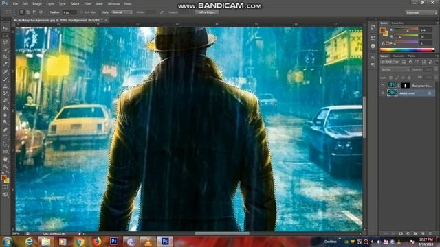Image resolution: width=440 pixels, height=247 pixels.
Task: Open the Properties panel icon
Action: tap(373, 38)
